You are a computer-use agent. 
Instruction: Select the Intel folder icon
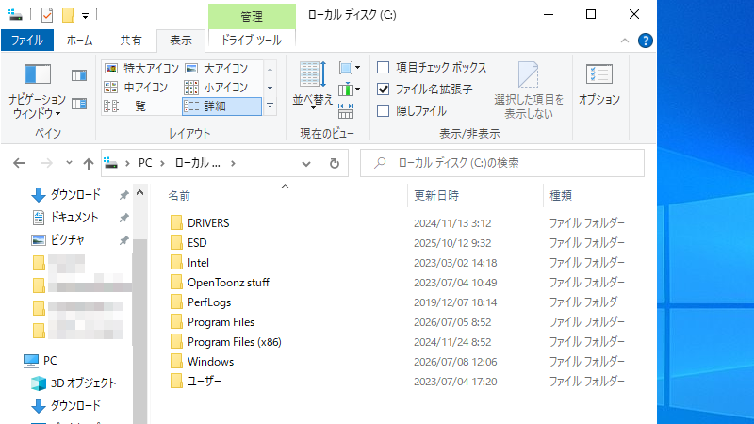point(176,263)
